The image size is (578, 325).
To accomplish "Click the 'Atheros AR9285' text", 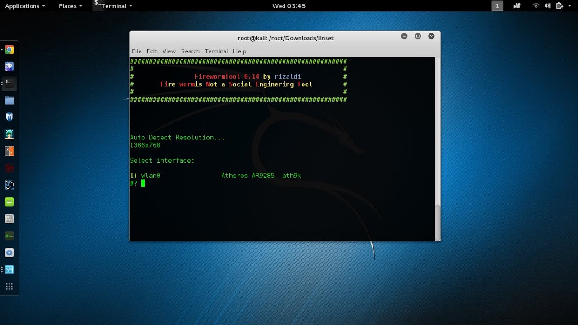I will tap(248, 176).
